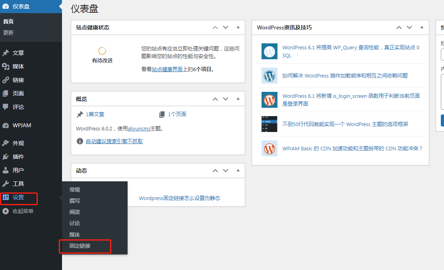
Task: Open article about 插件加载顺序和相互之间依赖问题
Action: click(345, 76)
